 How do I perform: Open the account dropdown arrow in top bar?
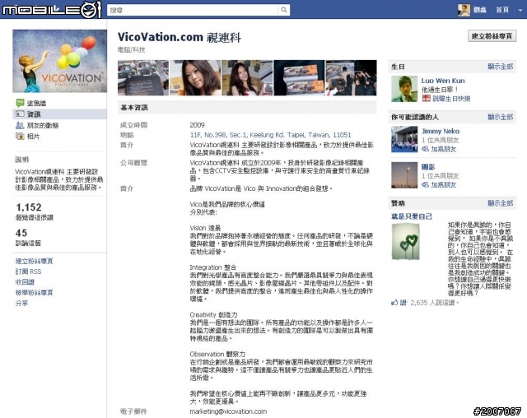tap(520, 11)
